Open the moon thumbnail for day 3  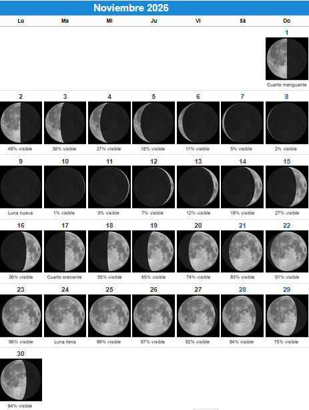[x=65, y=123]
